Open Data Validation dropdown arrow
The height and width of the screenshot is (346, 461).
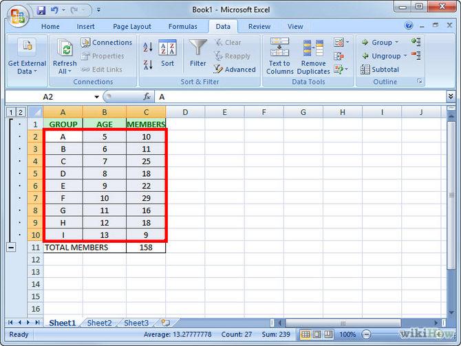(x=347, y=43)
